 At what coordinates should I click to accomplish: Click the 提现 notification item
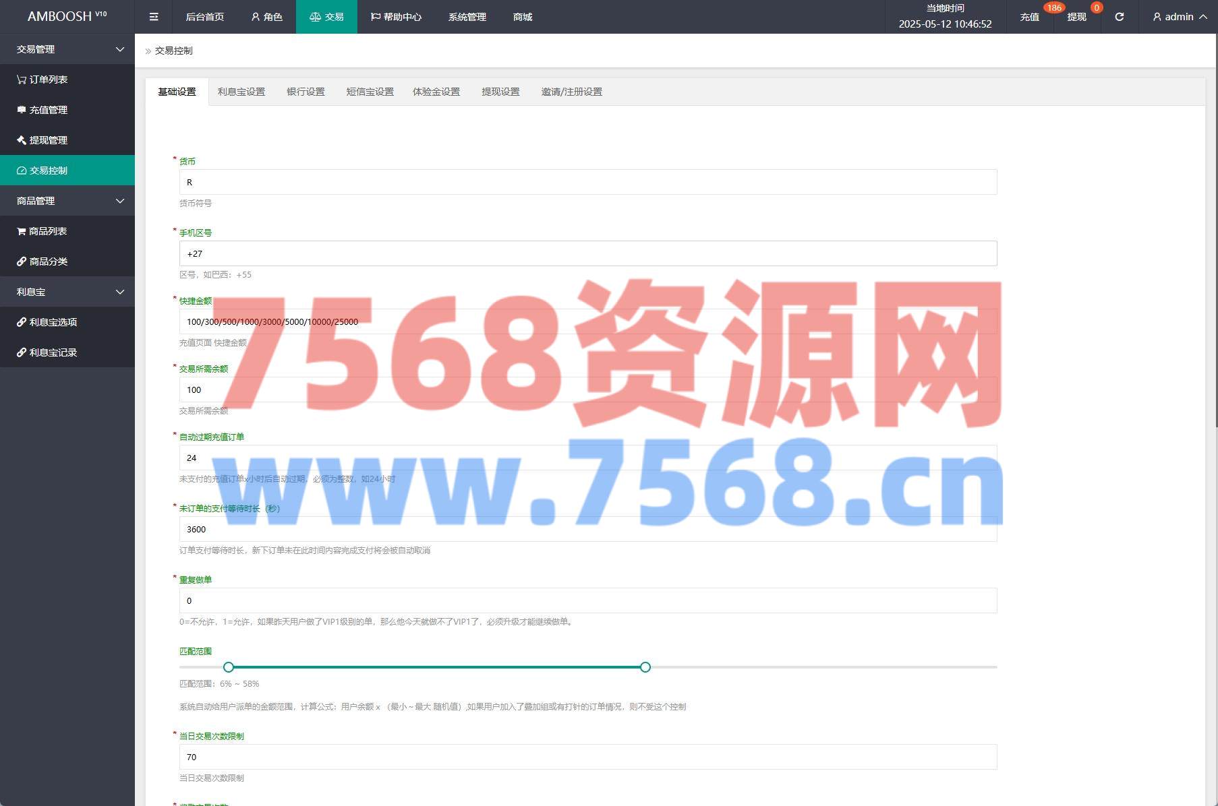pyautogui.click(x=1076, y=17)
